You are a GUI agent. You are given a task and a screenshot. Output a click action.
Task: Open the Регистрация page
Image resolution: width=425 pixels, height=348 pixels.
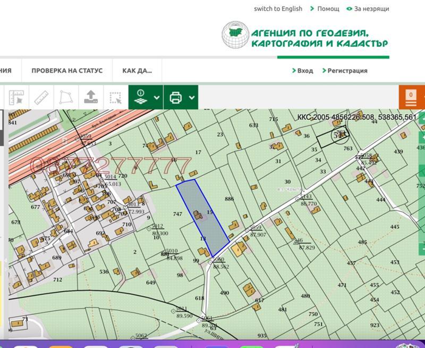pyautogui.click(x=348, y=70)
